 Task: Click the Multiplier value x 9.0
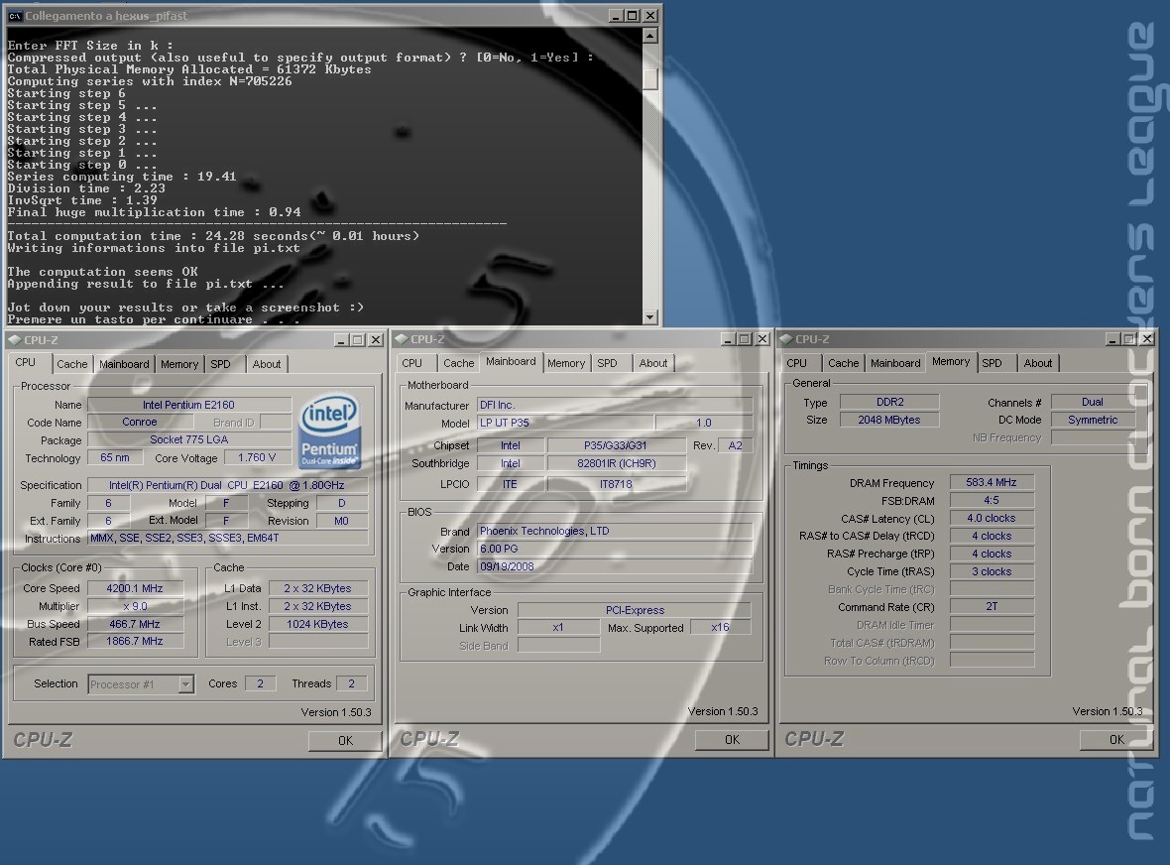tap(134, 606)
